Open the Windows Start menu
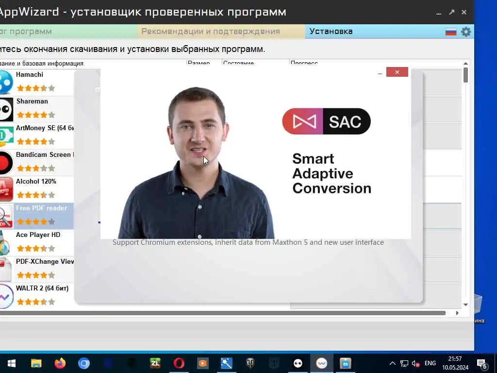Screen dimensions: 497x373 tap(12, 363)
